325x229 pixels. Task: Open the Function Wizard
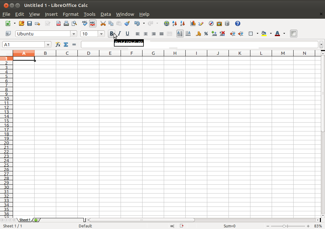[58, 45]
